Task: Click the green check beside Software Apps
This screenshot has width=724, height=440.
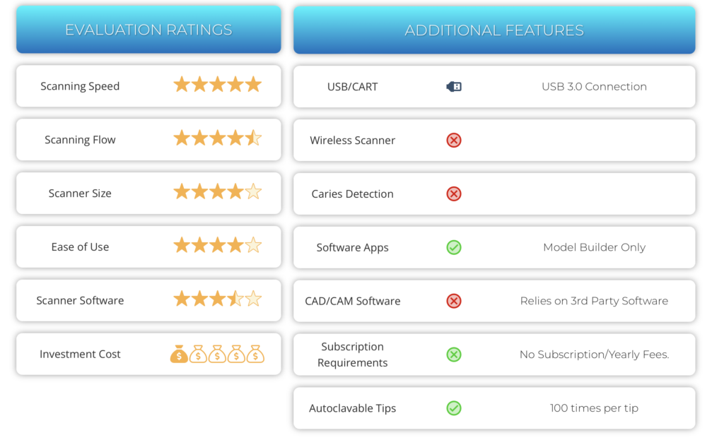Action: click(x=454, y=247)
